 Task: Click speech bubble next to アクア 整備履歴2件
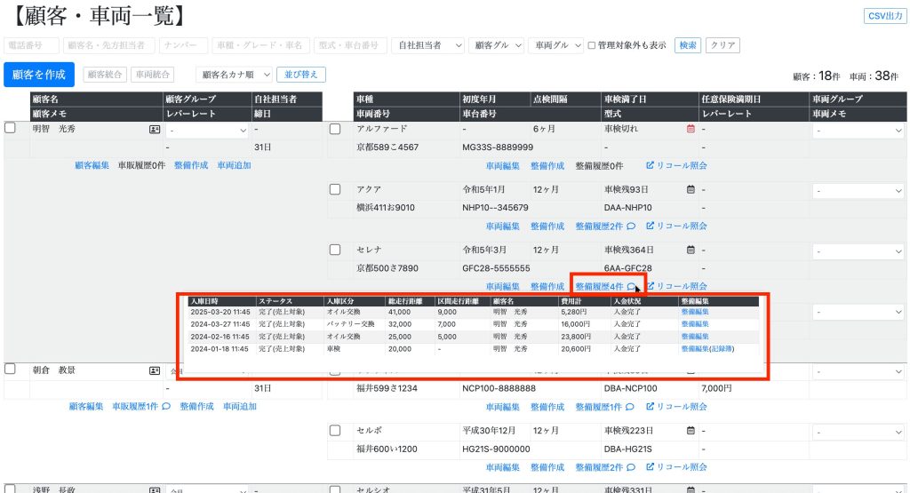point(631,227)
